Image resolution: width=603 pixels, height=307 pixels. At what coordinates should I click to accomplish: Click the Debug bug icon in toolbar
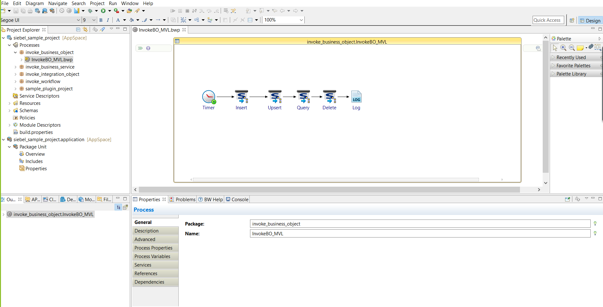[90, 11]
